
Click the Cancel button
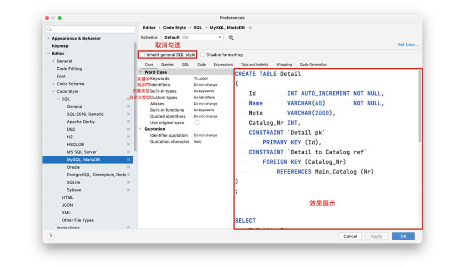(350, 236)
